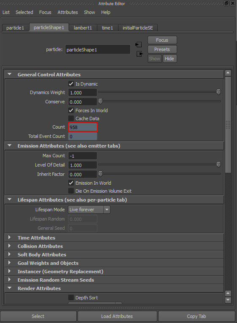This screenshot has width=237, height=323.
Task: Click the Presets button
Action: [162, 49]
